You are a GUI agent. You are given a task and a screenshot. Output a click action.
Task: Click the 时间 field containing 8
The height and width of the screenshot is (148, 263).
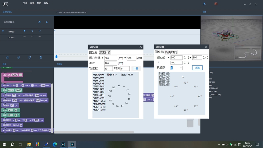tap(125, 68)
